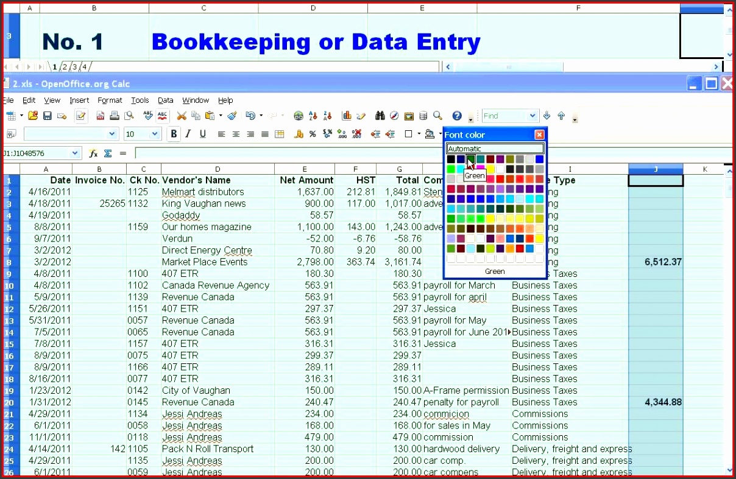This screenshot has width=736, height=479.
Task: Click the formula input line
Action: coord(426,153)
